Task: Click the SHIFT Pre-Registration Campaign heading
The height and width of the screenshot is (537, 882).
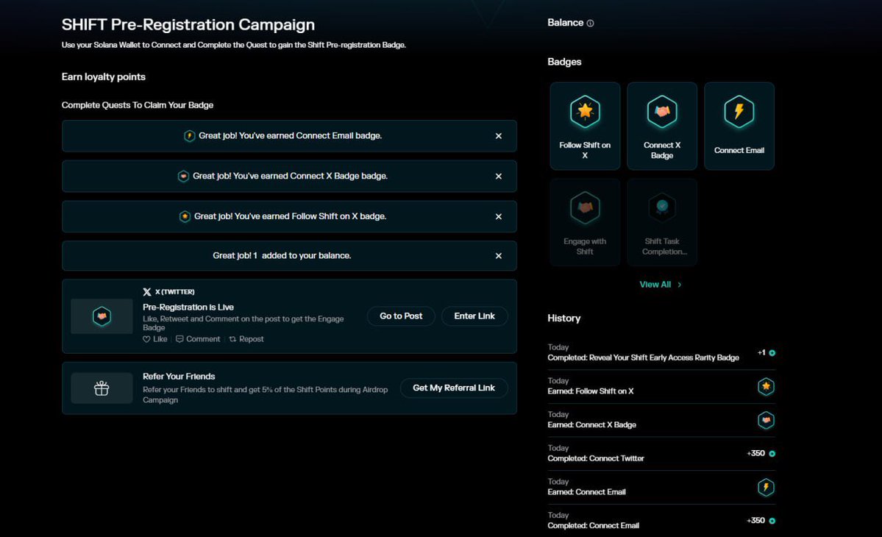Action: [x=188, y=25]
